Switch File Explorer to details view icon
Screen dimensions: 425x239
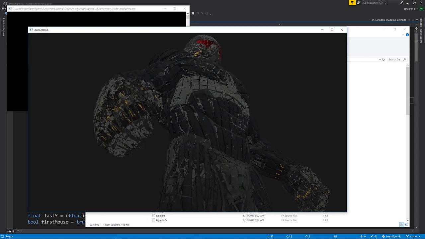click(x=402, y=225)
